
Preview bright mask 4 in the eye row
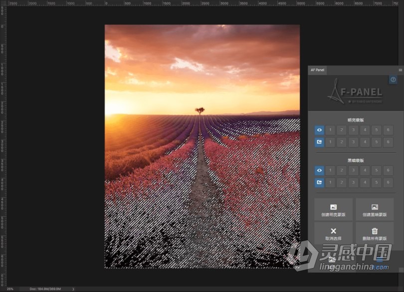[365, 130]
